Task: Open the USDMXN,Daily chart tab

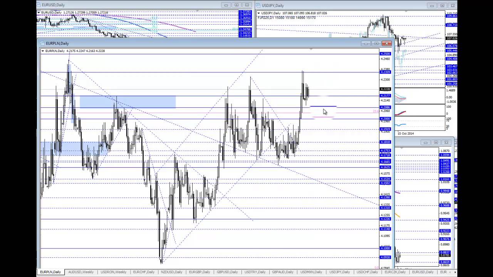Action: point(311,272)
